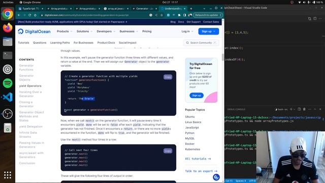
Task: Open the floating help widget icon
Action: point(216,177)
